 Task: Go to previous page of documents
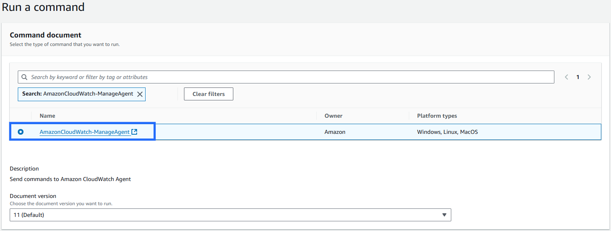point(567,77)
